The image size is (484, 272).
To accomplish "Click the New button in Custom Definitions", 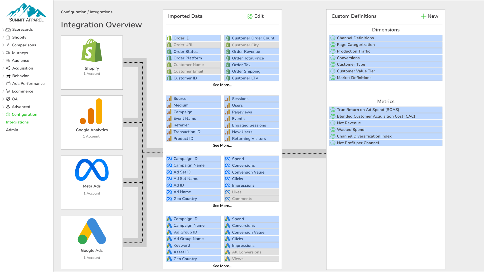I will (x=430, y=16).
